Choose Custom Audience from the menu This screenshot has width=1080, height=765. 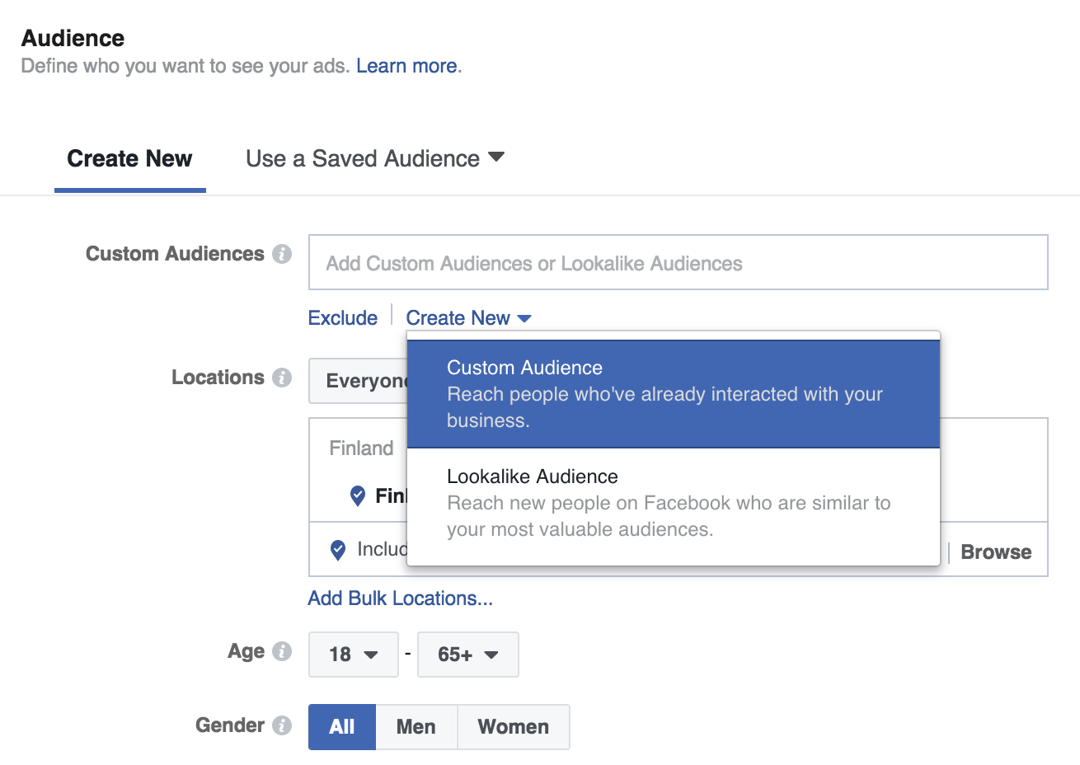(674, 394)
